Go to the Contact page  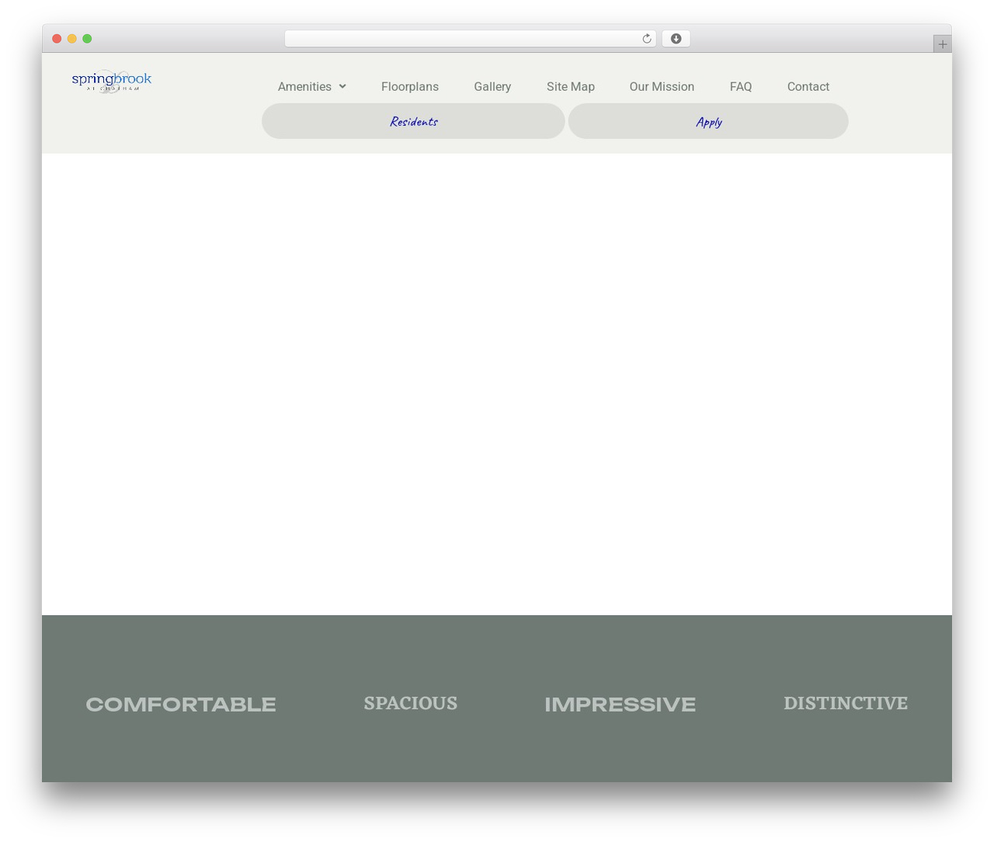[808, 87]
